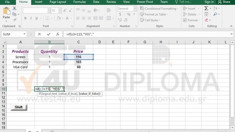Click the Copy icon
The width and height of the screenshot is (235, 132).
tap(14, 14)
